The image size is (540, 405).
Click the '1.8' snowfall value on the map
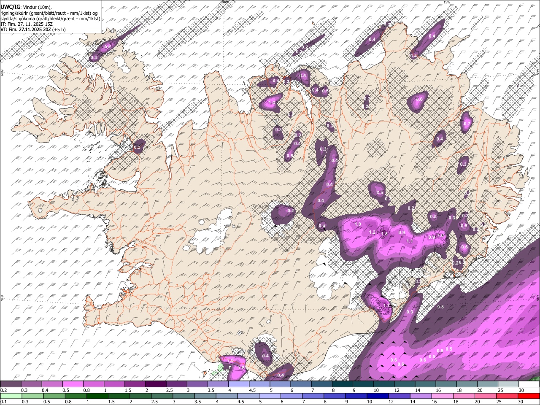384,234
